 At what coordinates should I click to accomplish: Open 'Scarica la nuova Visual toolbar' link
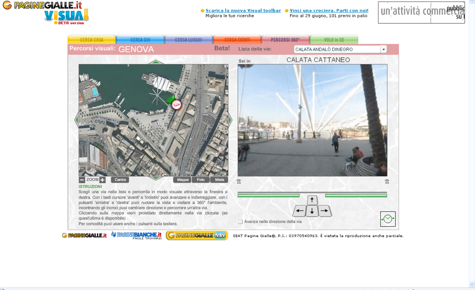click(243, 10)
